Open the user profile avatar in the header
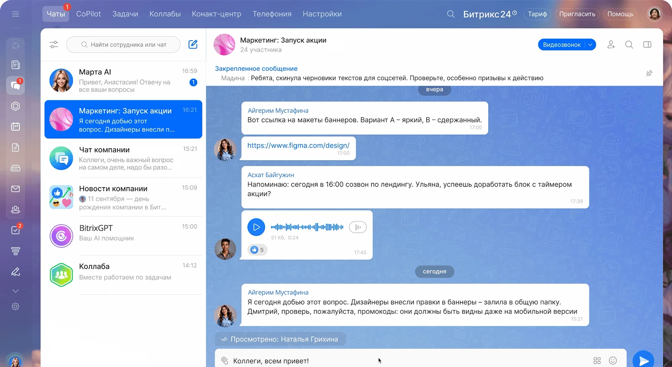 click(654, 14)
